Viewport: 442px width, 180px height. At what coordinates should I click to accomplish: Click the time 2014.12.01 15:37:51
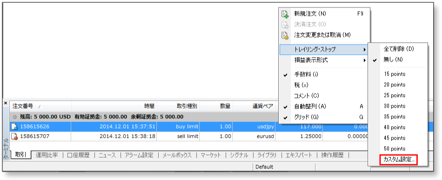click(x=127, y=127)
